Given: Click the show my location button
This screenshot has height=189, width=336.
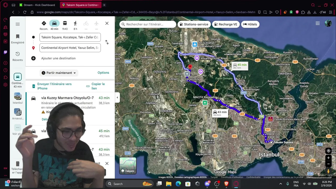Looking at the screenshot, I should click(x=328, y=151).
